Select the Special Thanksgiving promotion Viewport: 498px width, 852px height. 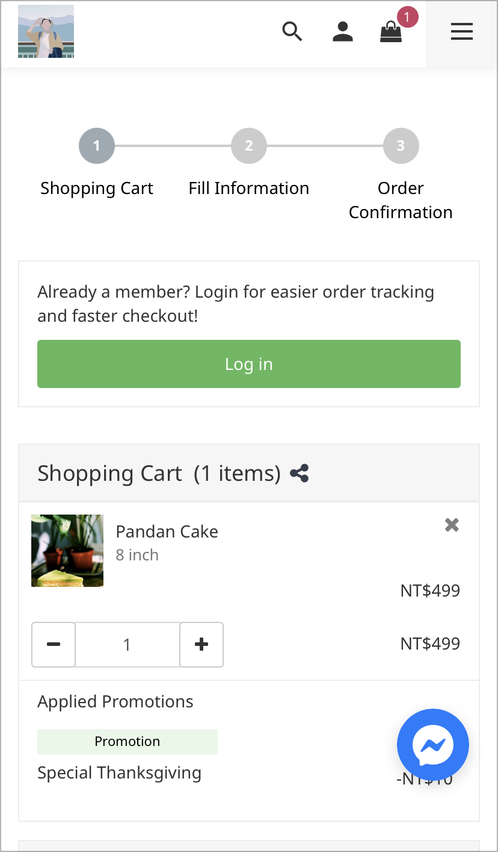click(119, 772)
